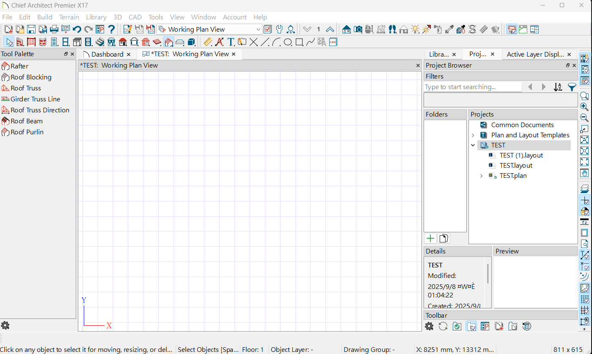Viewport: 592px width, 354px height.
Task: Open the Terrain menu
Action: (x=69, y=17)
